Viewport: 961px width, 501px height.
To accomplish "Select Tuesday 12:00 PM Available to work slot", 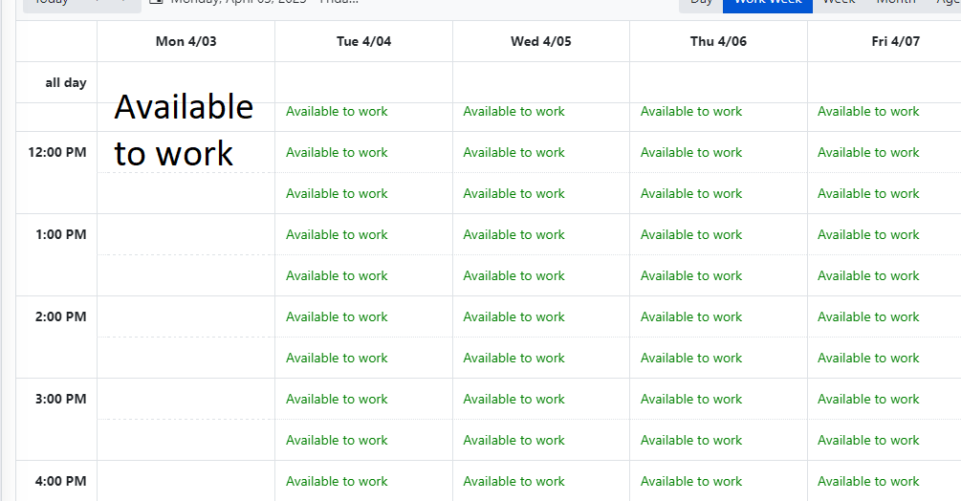I will [337, 152].
